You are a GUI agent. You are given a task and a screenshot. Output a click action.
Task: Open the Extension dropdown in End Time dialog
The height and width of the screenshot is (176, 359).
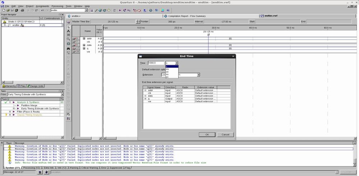[198, 75]
